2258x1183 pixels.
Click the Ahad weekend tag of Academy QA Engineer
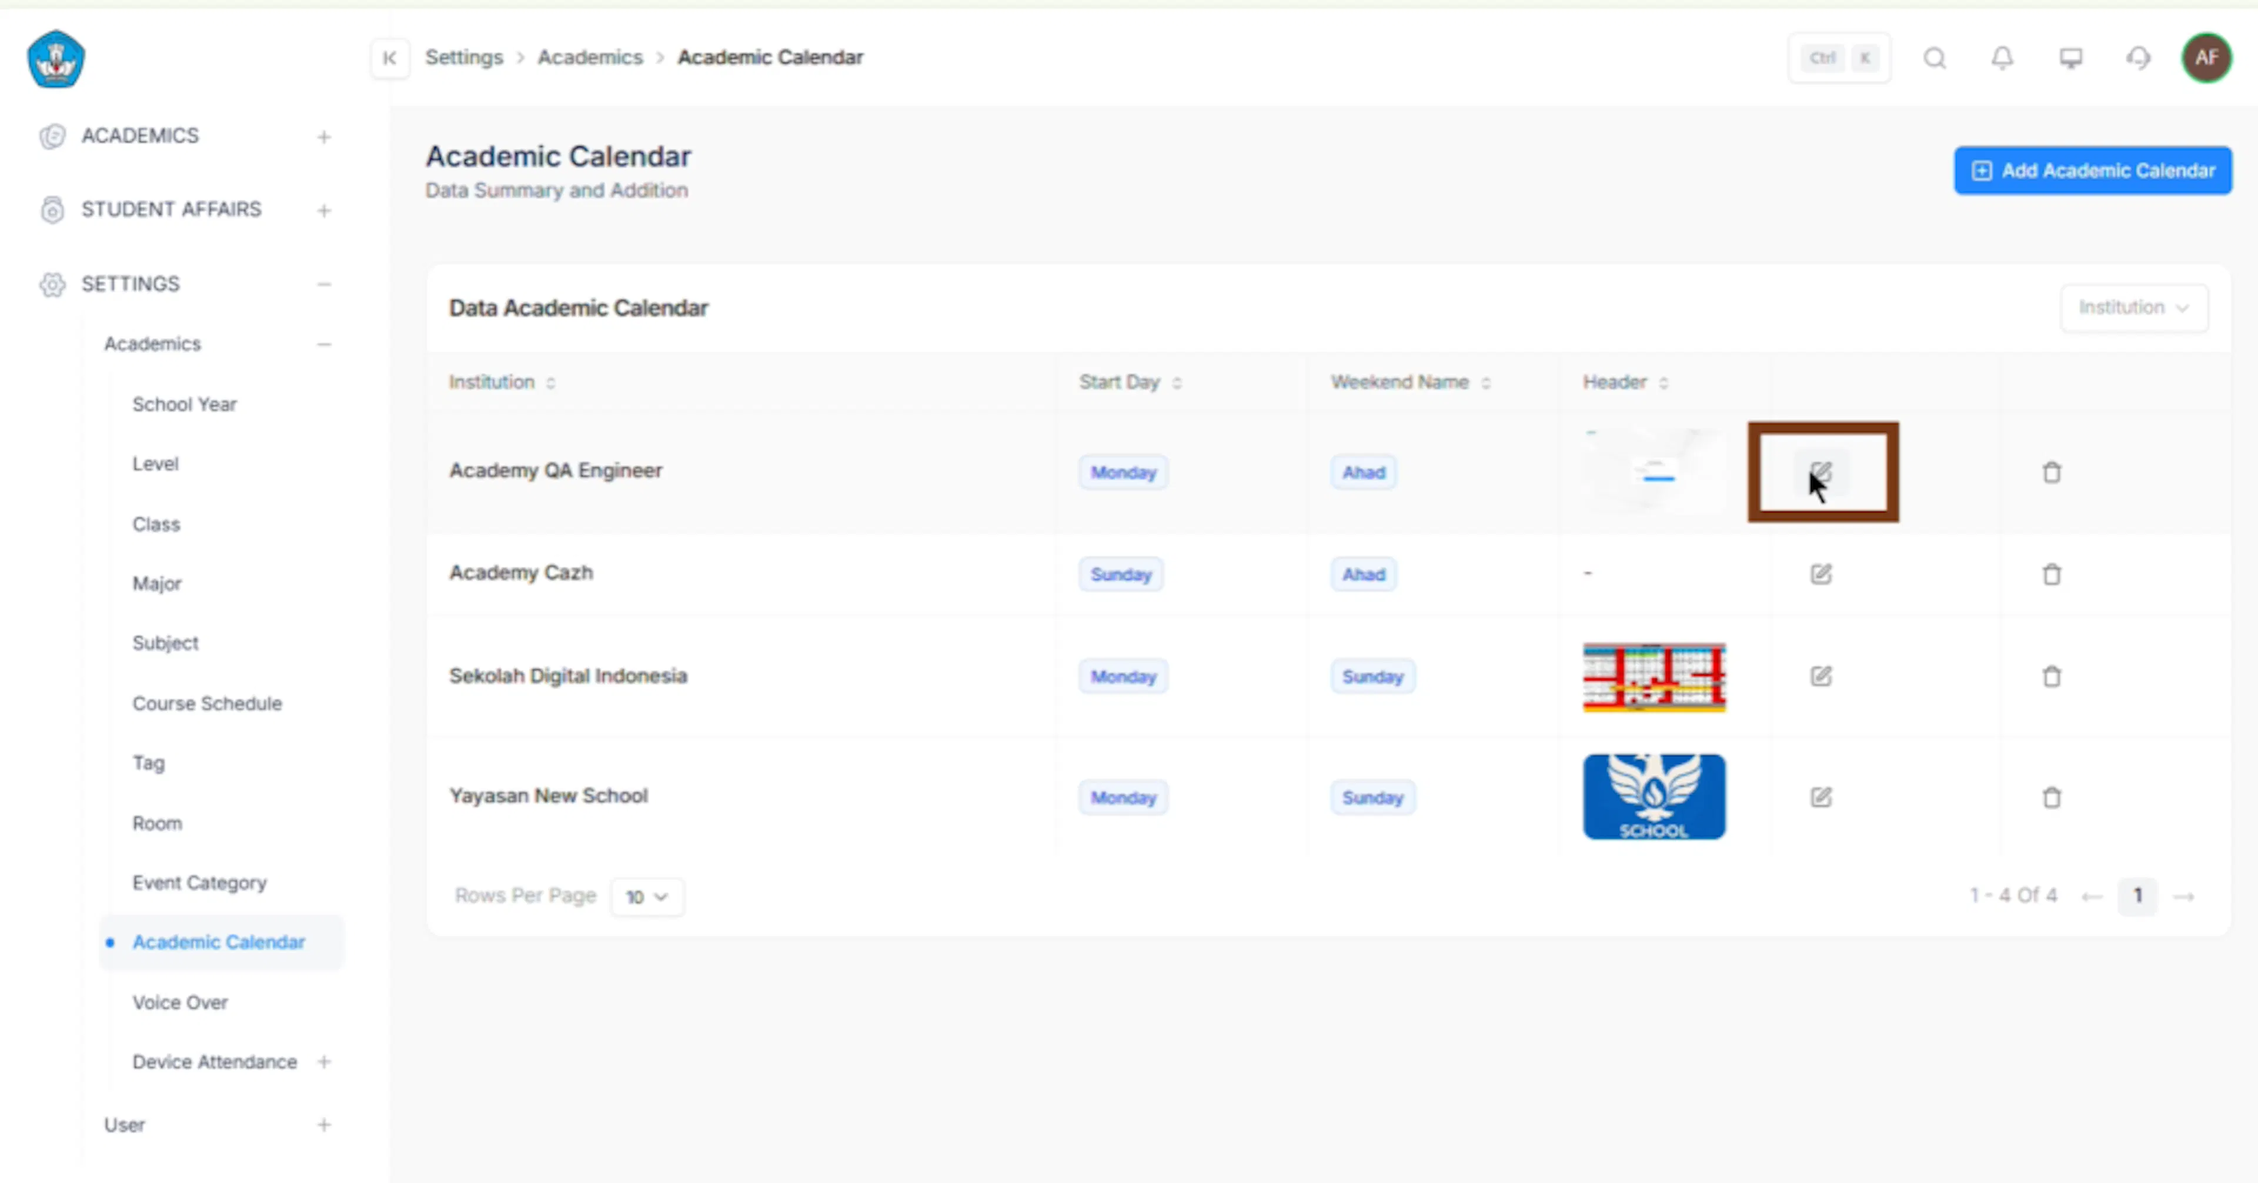click(1363, 472)
